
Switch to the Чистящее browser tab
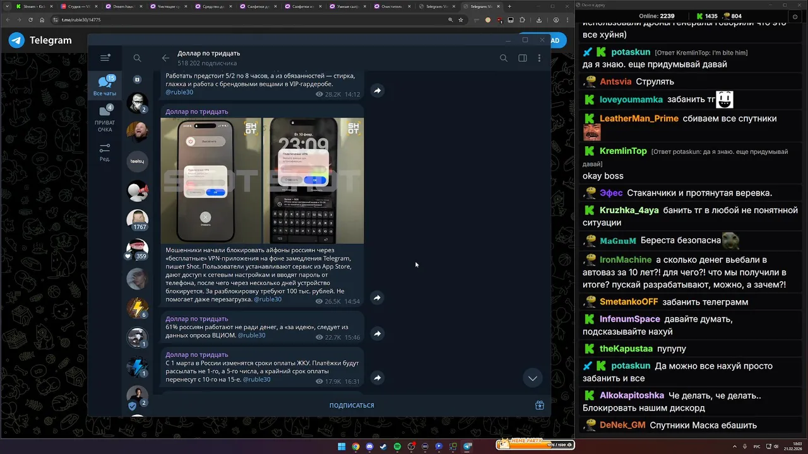pyautogui.click(x=168, y=6)
